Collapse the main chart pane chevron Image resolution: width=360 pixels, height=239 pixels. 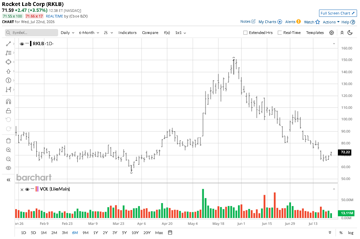click(x=334, y=44)
